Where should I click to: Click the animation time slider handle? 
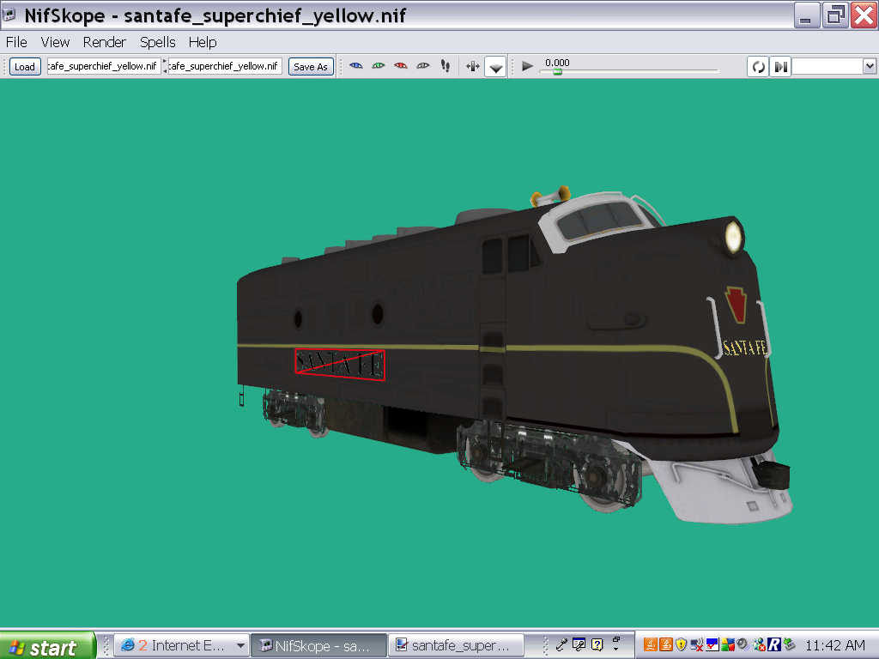[x=557, y=71]
